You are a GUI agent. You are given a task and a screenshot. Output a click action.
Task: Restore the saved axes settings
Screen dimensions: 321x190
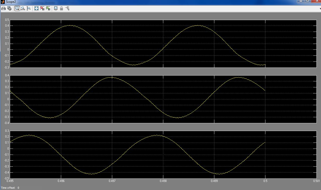[x=48, y=8]
